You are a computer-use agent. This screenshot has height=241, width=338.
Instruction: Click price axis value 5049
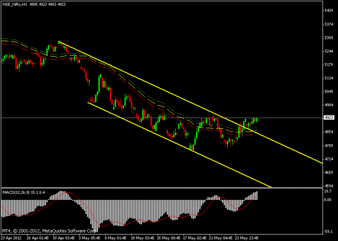coord(329,91)
